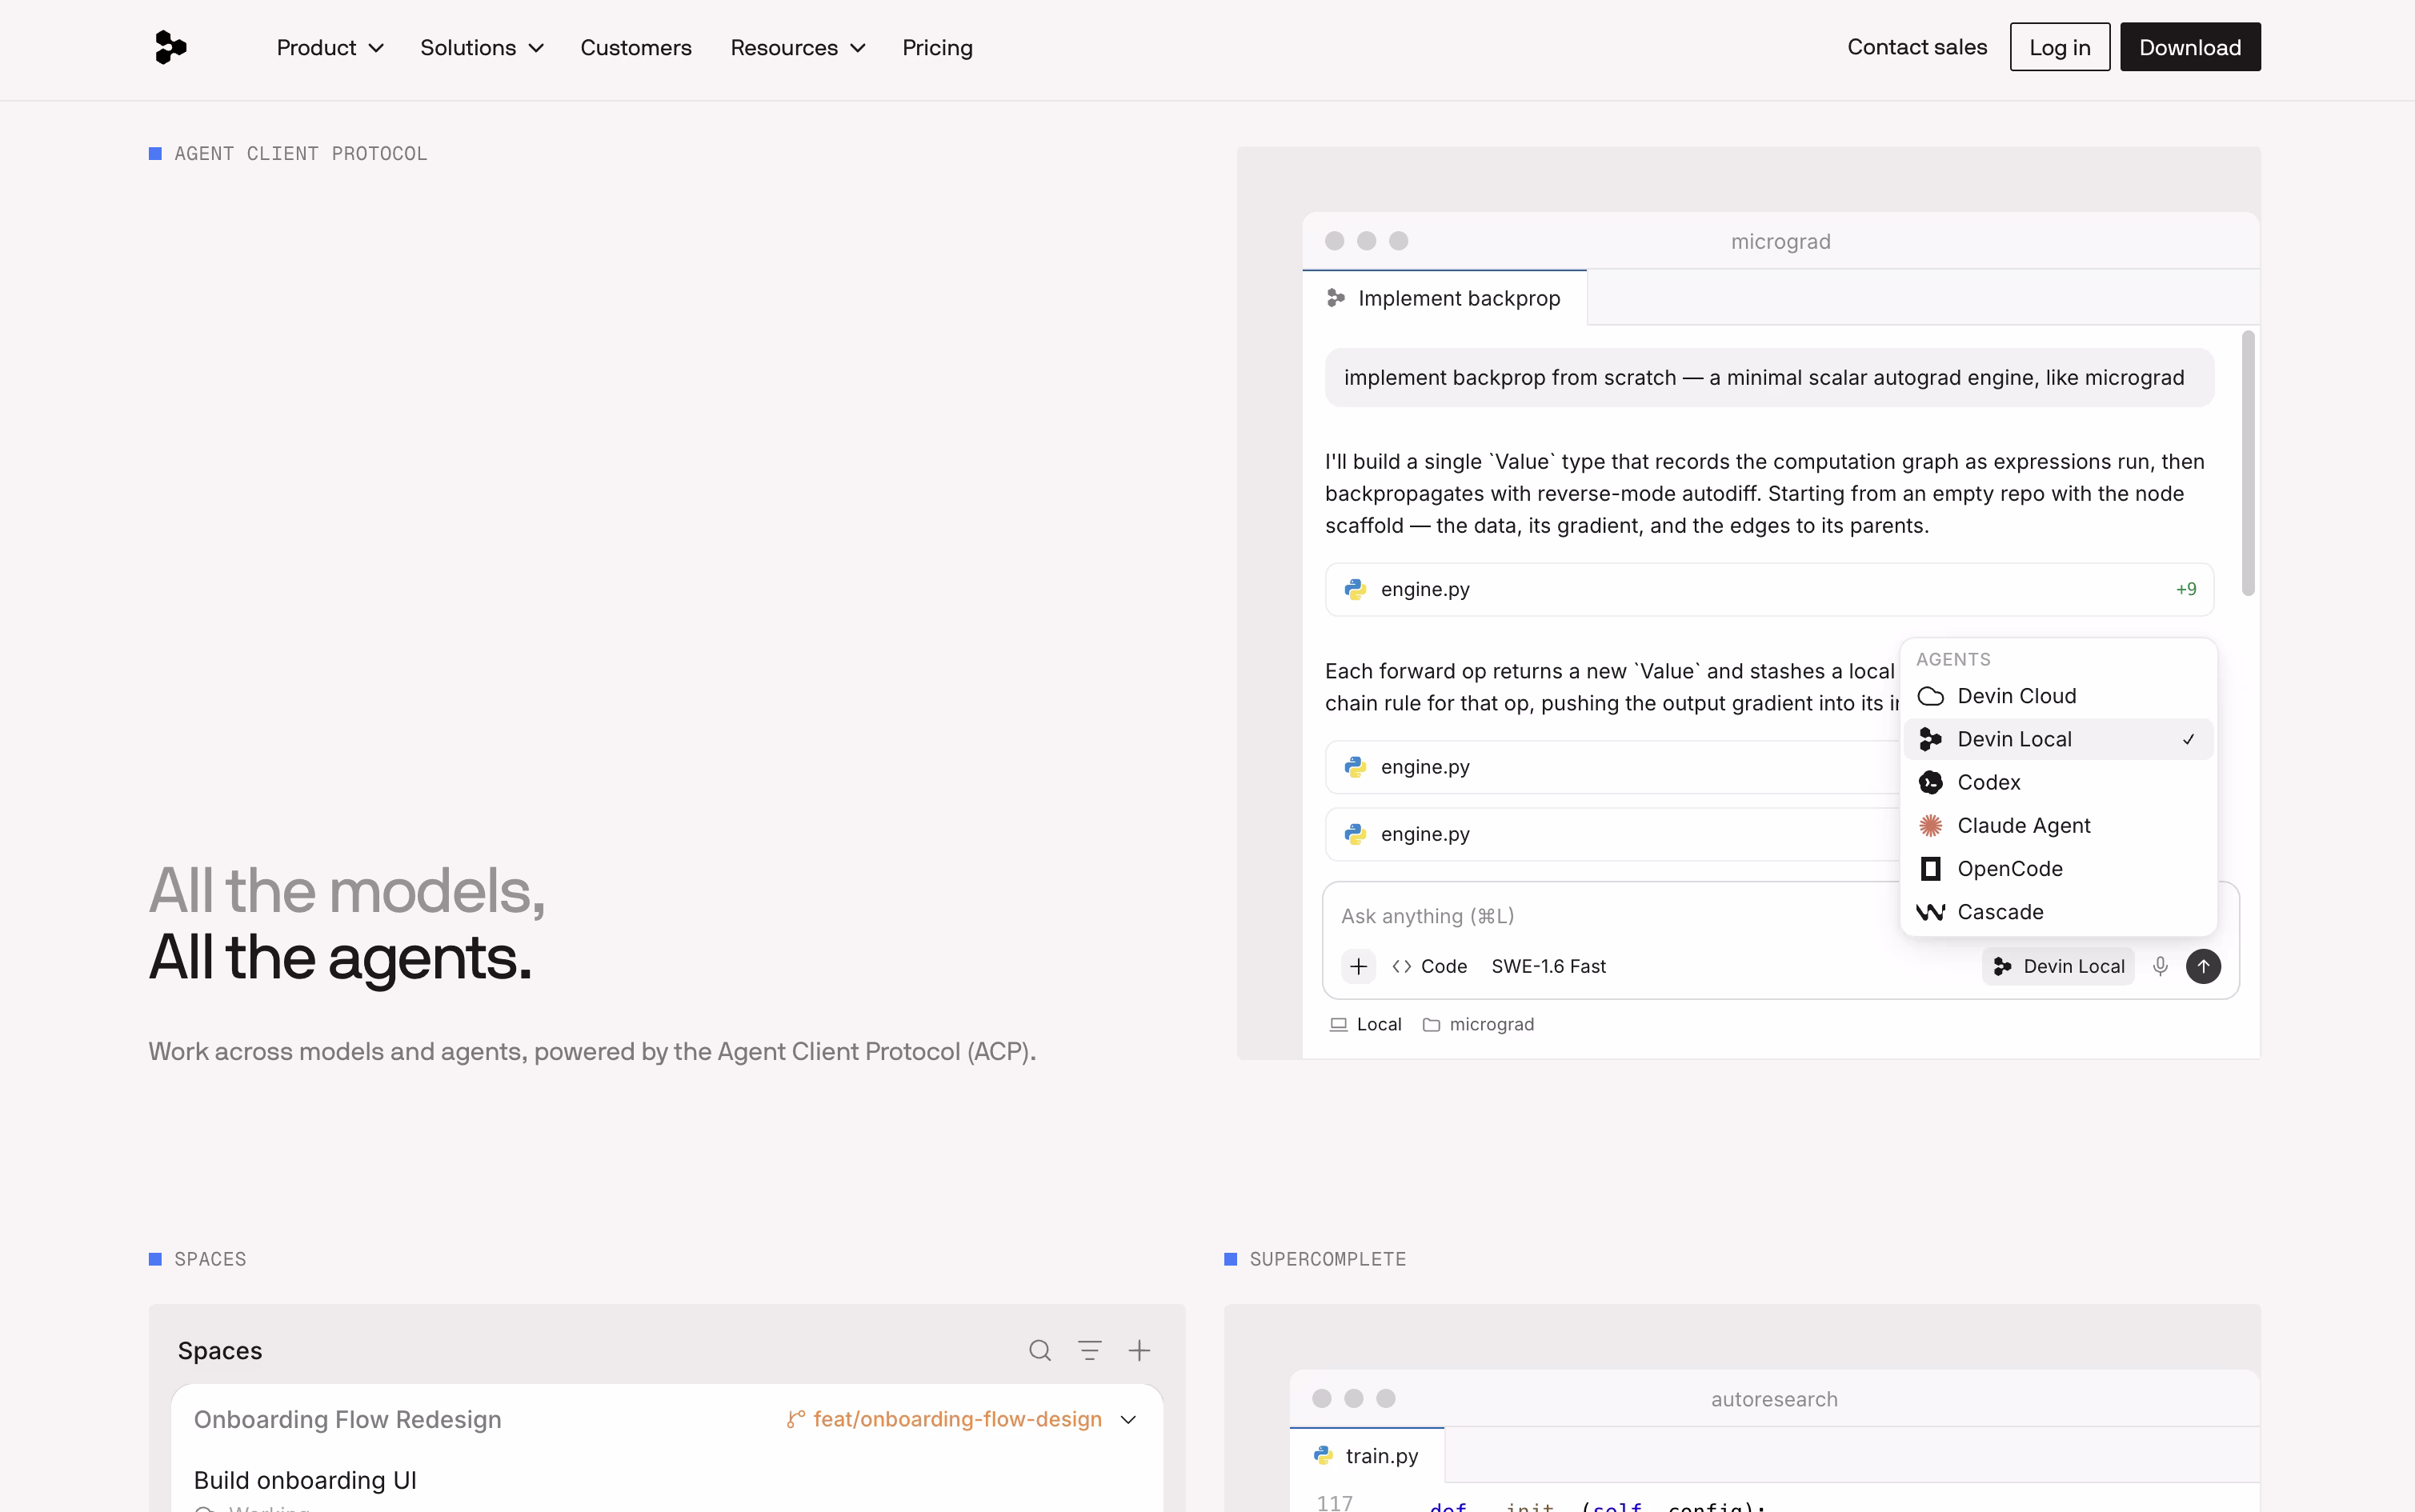2415x1512 pixels.
Task: Click the git branch icon beside feat/onboarding-flow-design
Action: tap(795, 1419)
